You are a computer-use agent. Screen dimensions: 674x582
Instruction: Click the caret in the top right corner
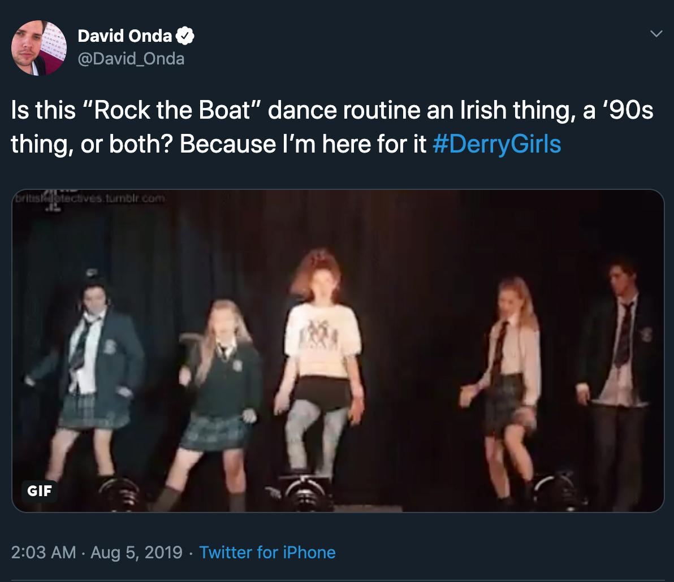[656, 34]
